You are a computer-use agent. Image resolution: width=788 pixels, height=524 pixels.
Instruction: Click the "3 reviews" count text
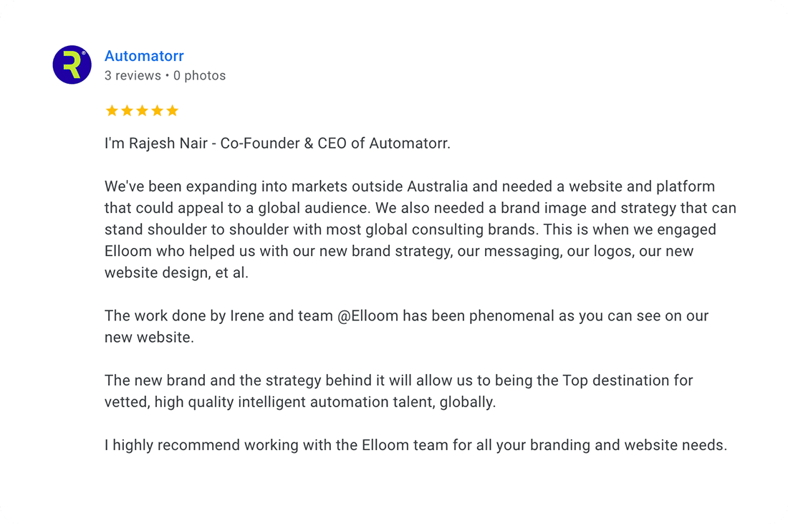[x=133, y=75]
